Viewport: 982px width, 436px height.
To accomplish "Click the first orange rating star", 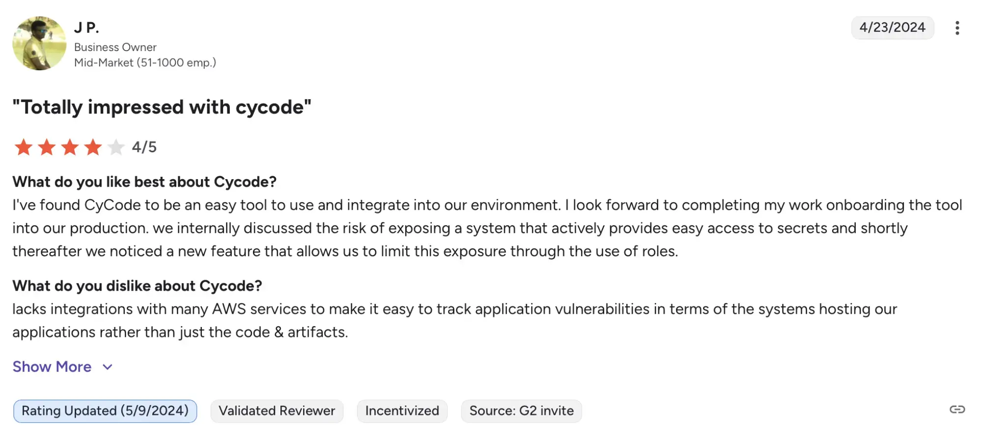I will 24,147.
